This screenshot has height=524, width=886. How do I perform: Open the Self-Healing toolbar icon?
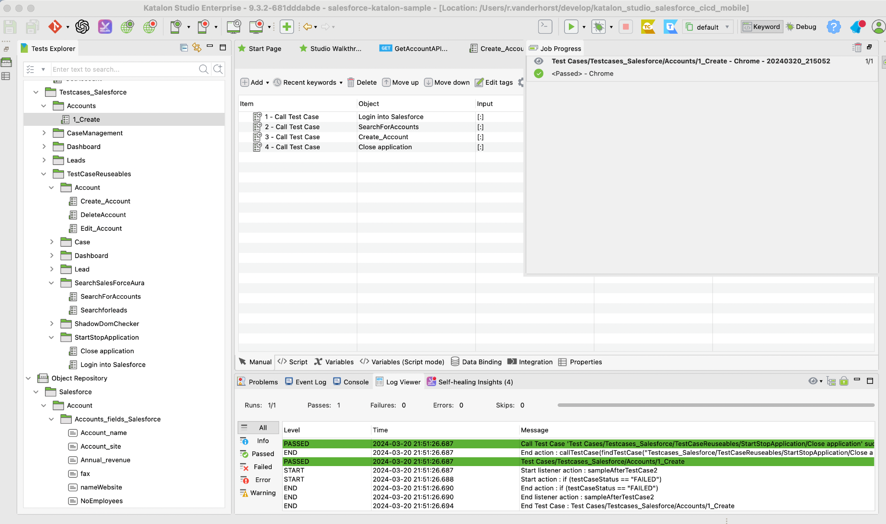pyautogui.click(x=105, y=27)
